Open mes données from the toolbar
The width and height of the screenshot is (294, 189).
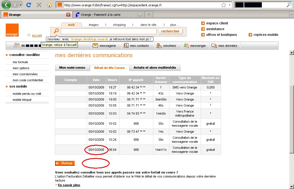pyautogui.click(x=224, y=46)
